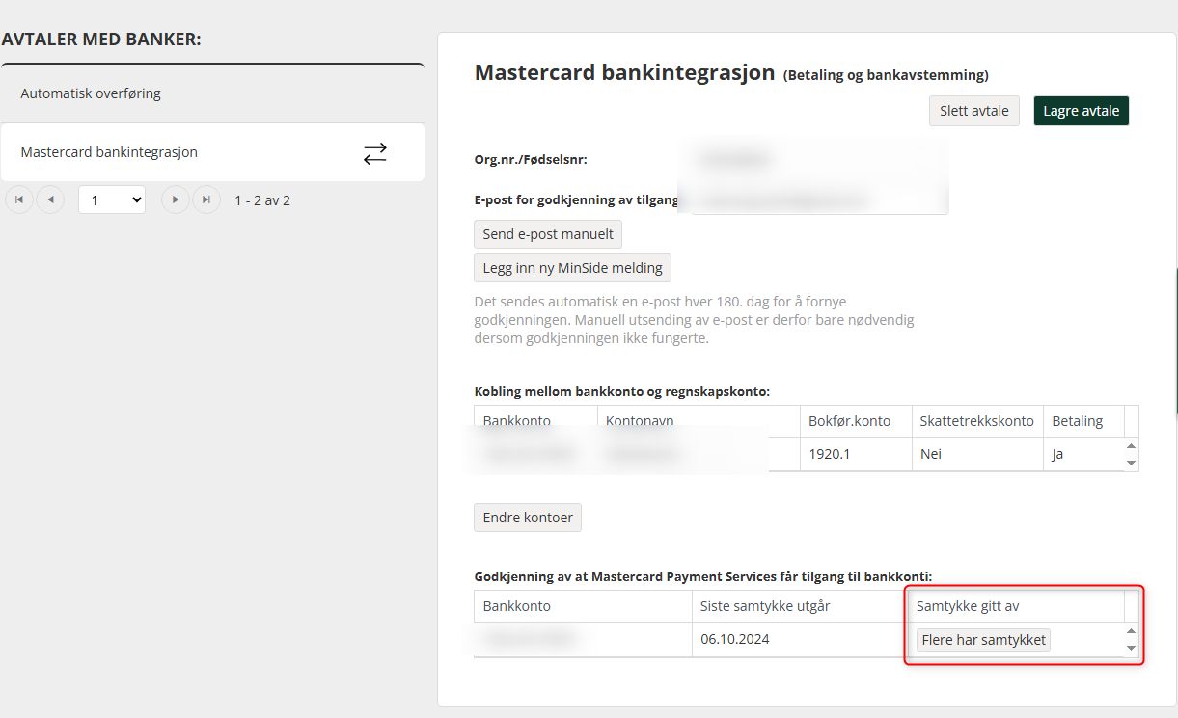This screenshot has height=718, width=1178.
Task: Go to previous page in pager
Action: click(x=50, y=199)
